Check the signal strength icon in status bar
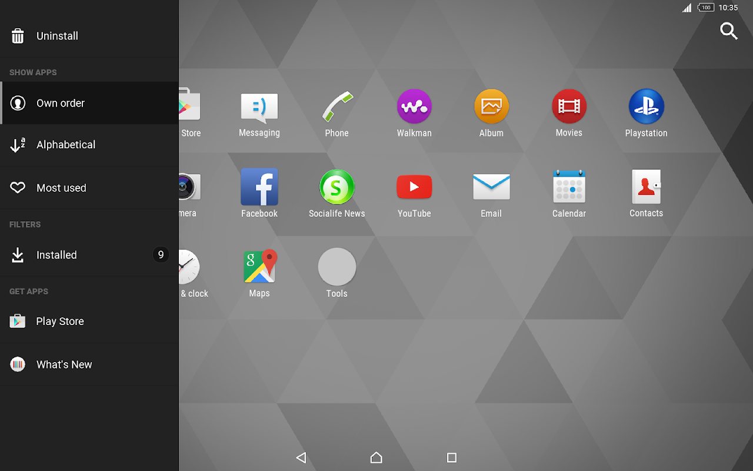This screenshot has width=753, height=471. 687,8
